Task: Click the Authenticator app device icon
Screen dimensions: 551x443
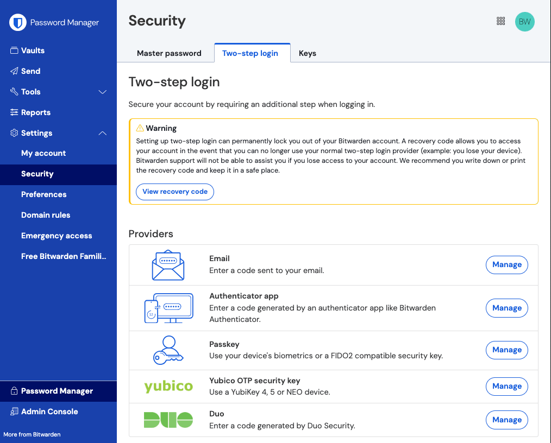Action: [x=168, y=307]
